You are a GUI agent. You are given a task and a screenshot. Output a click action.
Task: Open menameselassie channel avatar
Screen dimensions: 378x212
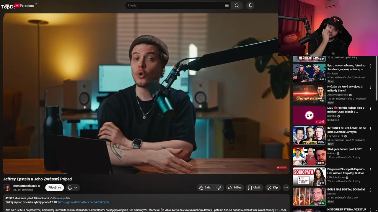click(x=7, y=188)
